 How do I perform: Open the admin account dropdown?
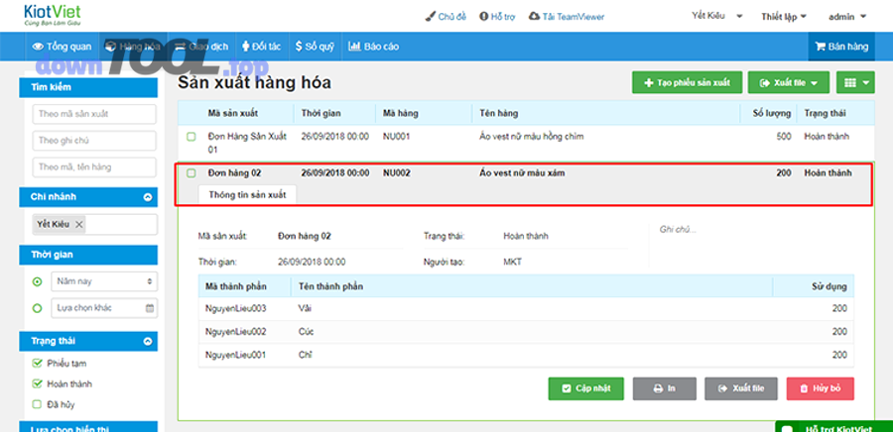(x=846, y=17)
